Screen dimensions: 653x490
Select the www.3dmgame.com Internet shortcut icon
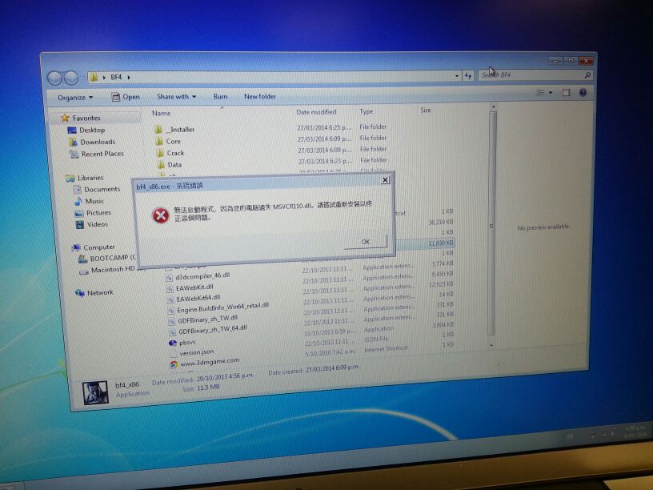click(173, 363)
